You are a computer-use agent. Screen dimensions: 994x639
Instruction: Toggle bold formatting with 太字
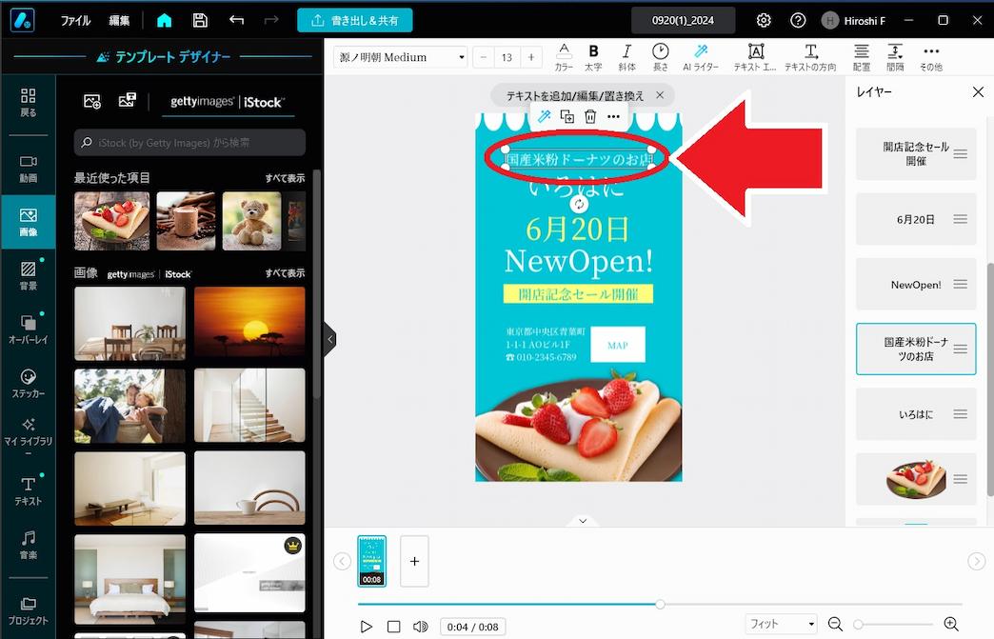click(594, 55)
